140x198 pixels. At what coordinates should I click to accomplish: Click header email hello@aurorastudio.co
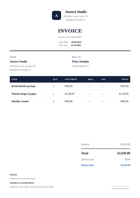tap(76, 20)
